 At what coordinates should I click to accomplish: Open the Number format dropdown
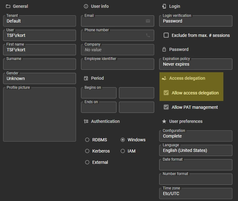196,179
